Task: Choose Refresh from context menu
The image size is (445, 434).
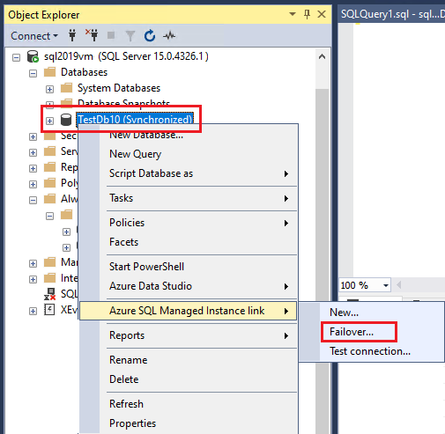Action: (x=188, y=404)
